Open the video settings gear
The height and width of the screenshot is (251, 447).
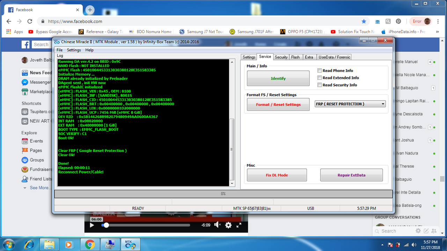coord(228,225)
